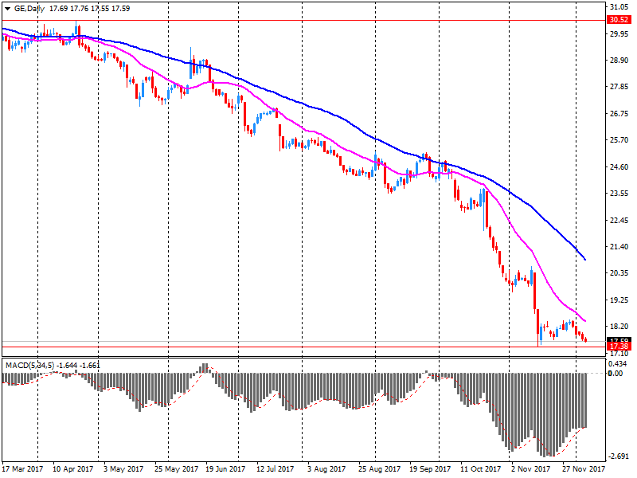Click the 25.70 price axis label

pos(619,140)
